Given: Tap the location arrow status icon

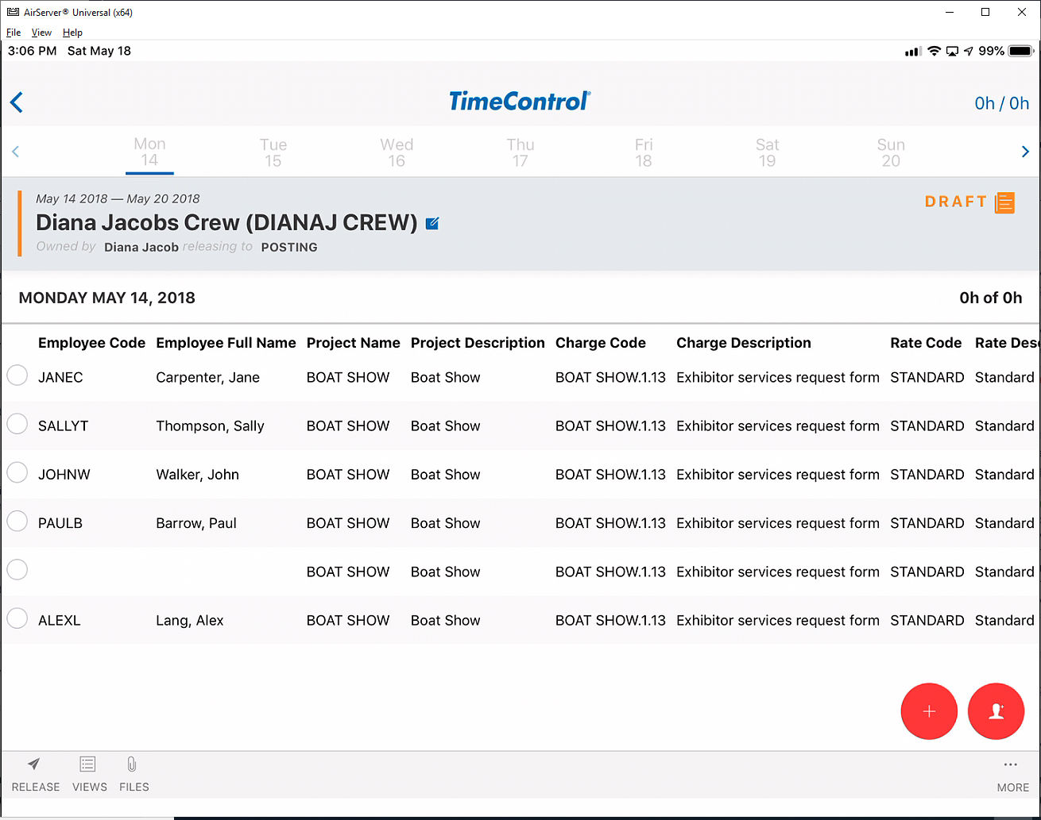Looking at the screenshot, I should pyautogui.click(x=968, y=51).
